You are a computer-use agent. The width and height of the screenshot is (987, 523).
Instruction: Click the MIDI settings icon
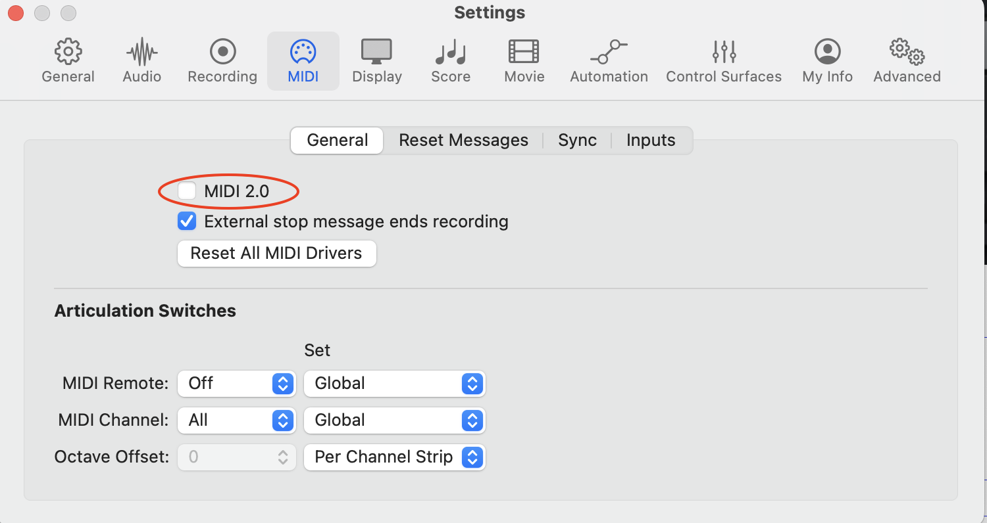coord(303,59)
